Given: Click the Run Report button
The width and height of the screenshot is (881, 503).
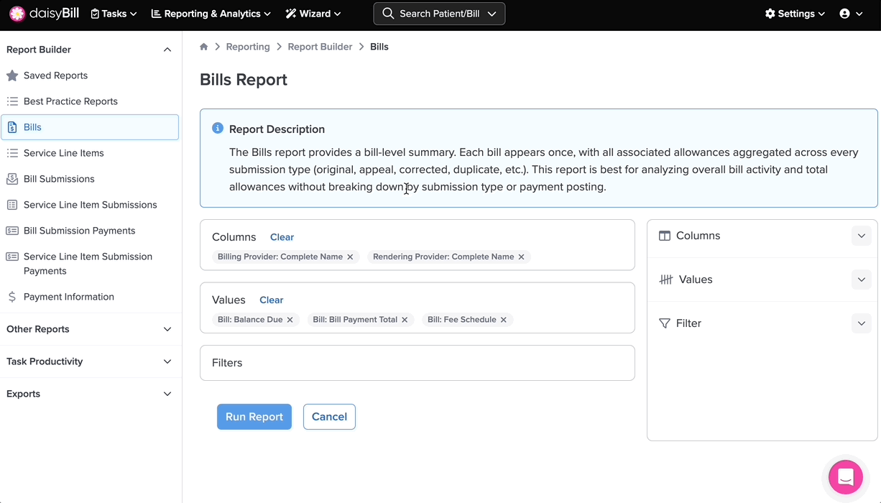Looking at the screenshot, I should [254, 417].
